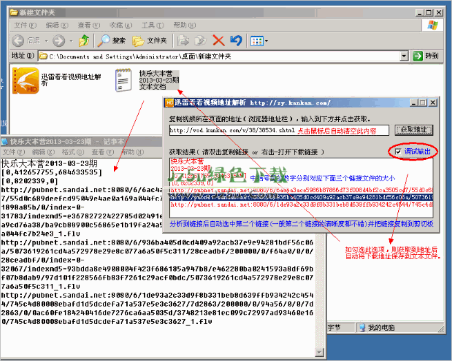Viewport: 452px width, 361px height.
Task: Close the parser tool window
Action: [433, 103]
